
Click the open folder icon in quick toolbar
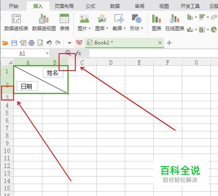click(x=5, y=43)
